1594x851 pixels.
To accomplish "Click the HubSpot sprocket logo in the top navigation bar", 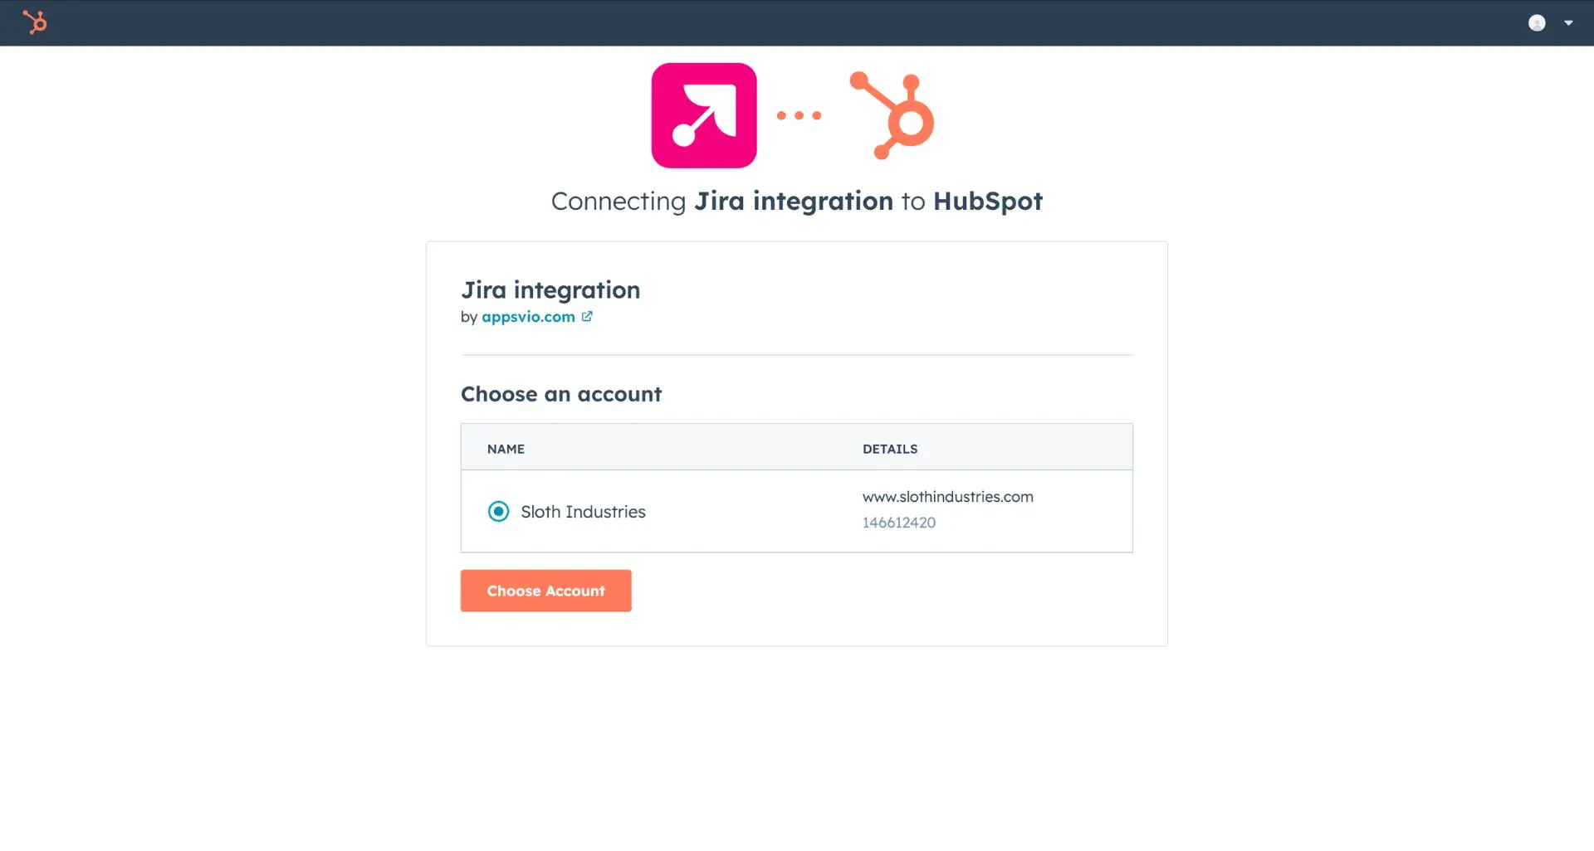I will pos(36,22).
